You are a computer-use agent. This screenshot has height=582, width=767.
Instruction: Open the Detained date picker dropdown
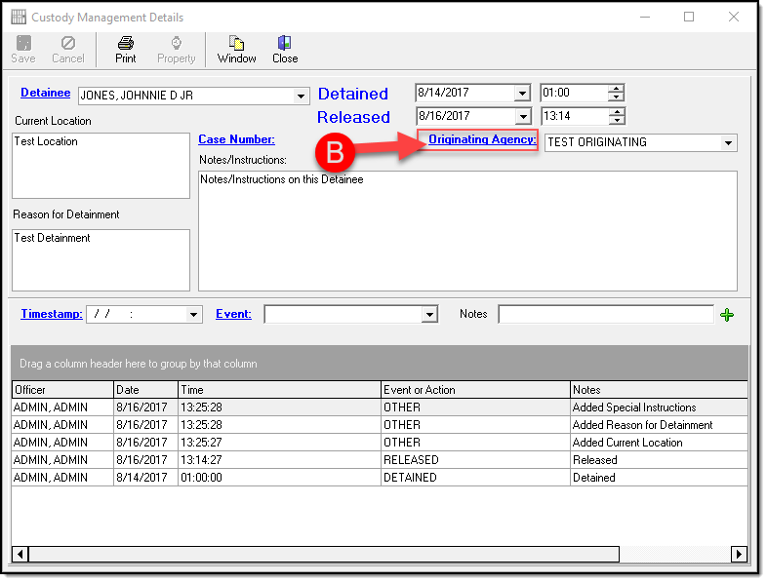click(522, 94)
